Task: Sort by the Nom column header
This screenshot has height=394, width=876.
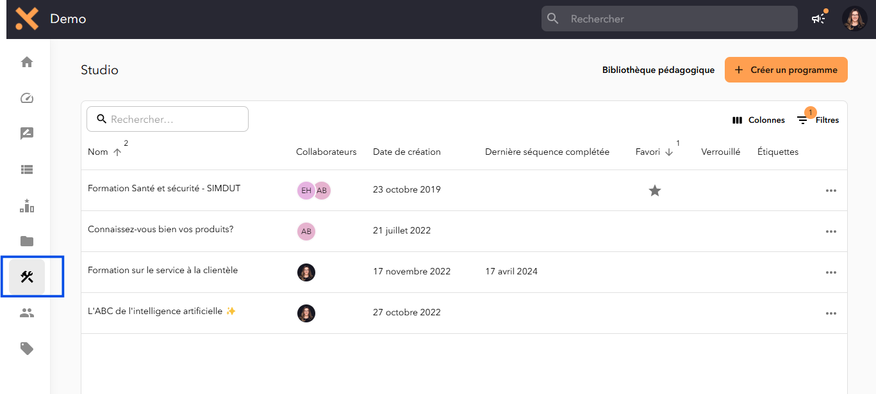Action: coord(98,152)
